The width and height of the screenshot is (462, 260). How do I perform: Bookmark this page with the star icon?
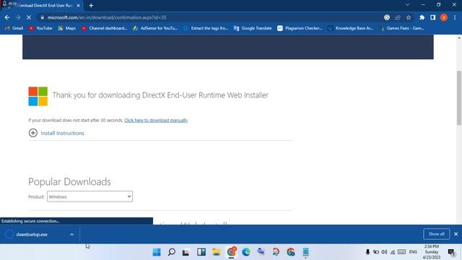point(409,17)
